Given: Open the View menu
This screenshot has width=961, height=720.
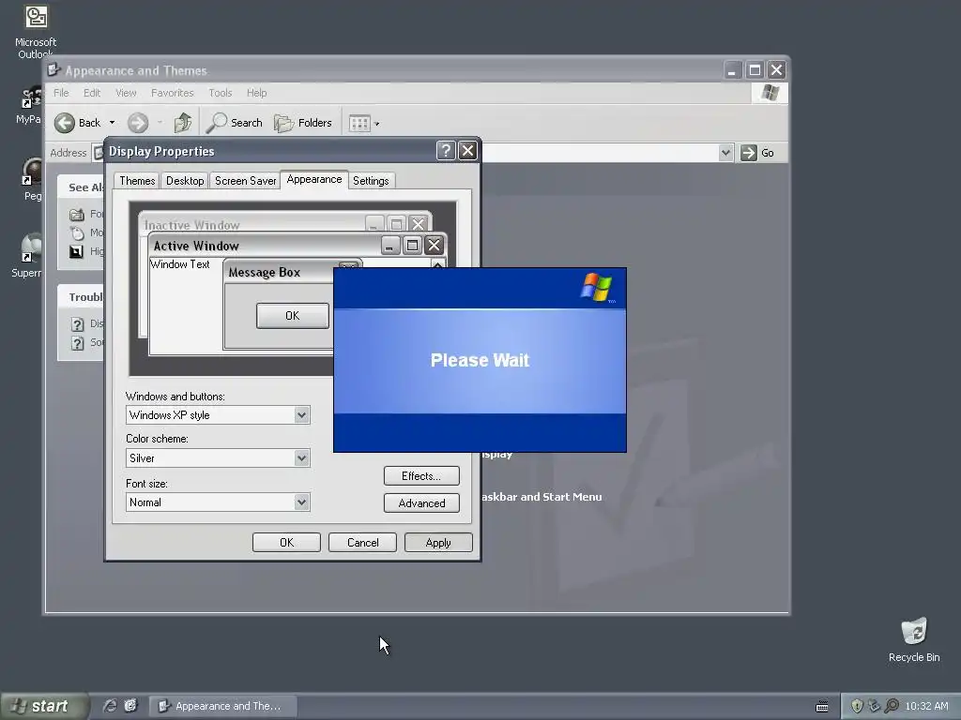Looking at the screenshot, I should point(126,93).
